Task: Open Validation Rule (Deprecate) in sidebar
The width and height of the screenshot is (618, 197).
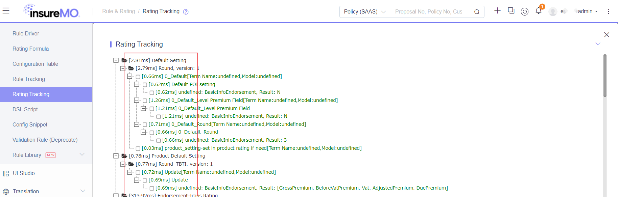Action: [x=45, y=140]
